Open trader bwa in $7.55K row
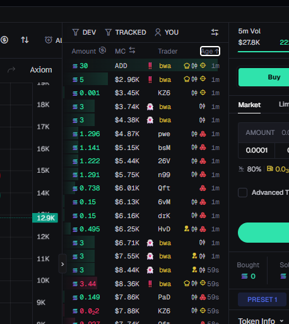This screenshot has width=289, height=324. (165, 257)
